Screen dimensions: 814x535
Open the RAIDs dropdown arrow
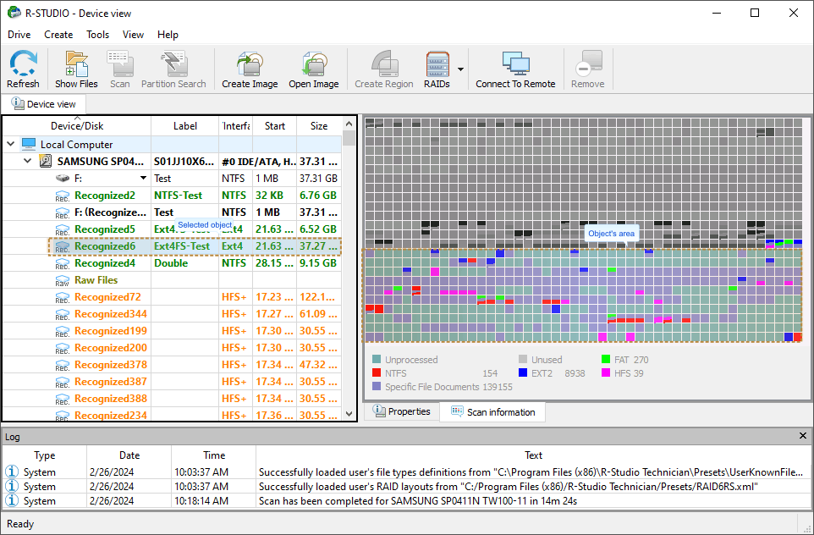click(x=460, y=69)
